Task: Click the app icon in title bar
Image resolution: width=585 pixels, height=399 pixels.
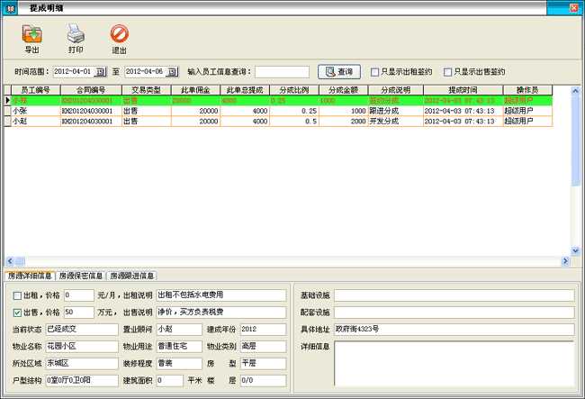Action: [10, 7]
